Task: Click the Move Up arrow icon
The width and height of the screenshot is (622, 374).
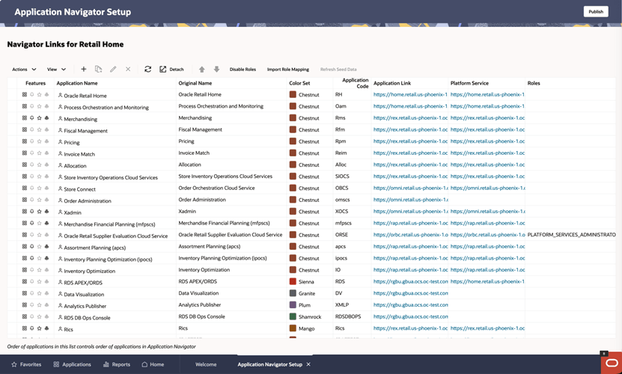Action: coord(201,70)
